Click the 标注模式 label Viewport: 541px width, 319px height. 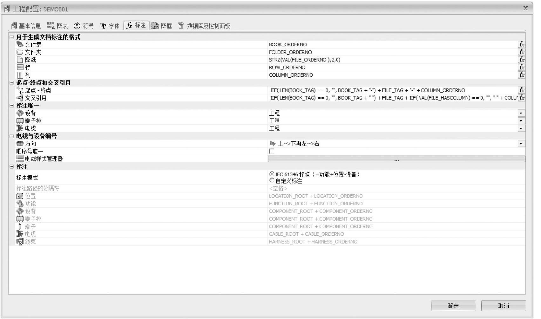click(x=27, y=178)
